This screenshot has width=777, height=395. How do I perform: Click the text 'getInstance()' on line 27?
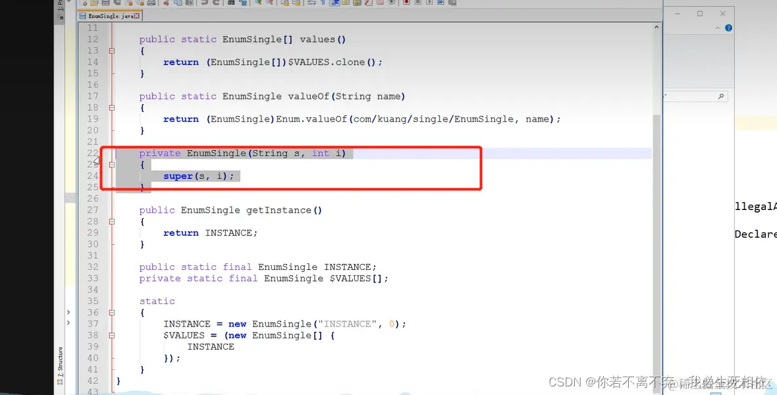click(284, 210)
